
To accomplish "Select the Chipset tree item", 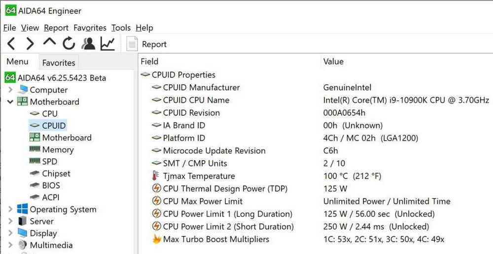I will tap(56, 174).
